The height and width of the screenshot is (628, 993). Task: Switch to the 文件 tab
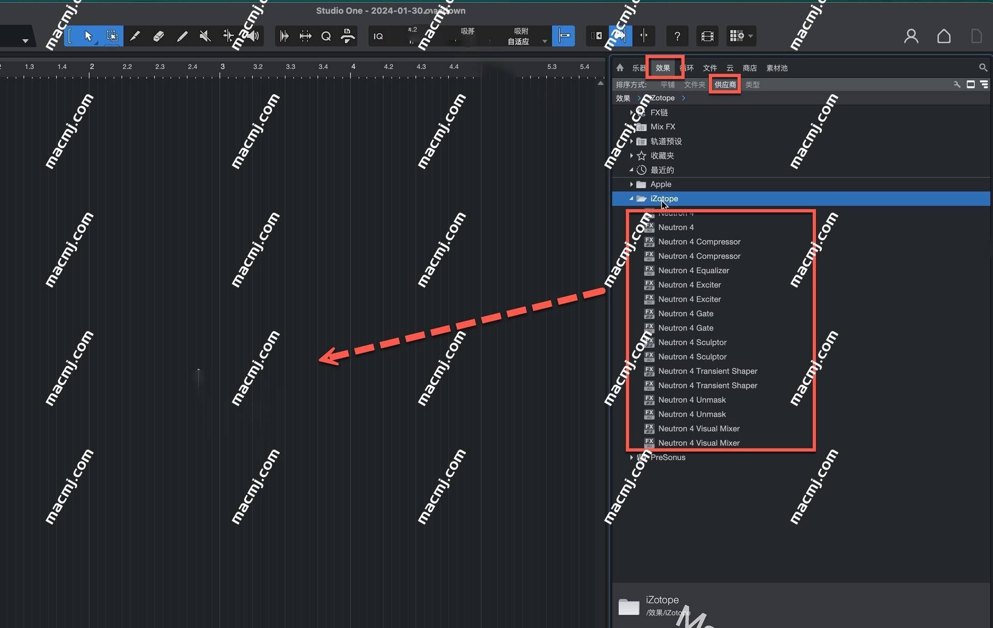point(710,68)
